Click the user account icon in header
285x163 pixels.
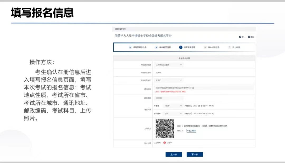pos(240,37)
